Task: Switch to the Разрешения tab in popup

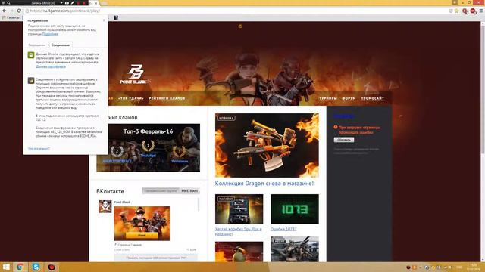Action: (x=37, y=45)
